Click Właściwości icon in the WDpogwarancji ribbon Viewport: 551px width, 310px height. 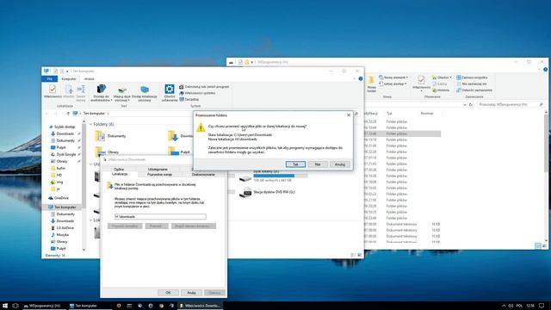point(421,84)
